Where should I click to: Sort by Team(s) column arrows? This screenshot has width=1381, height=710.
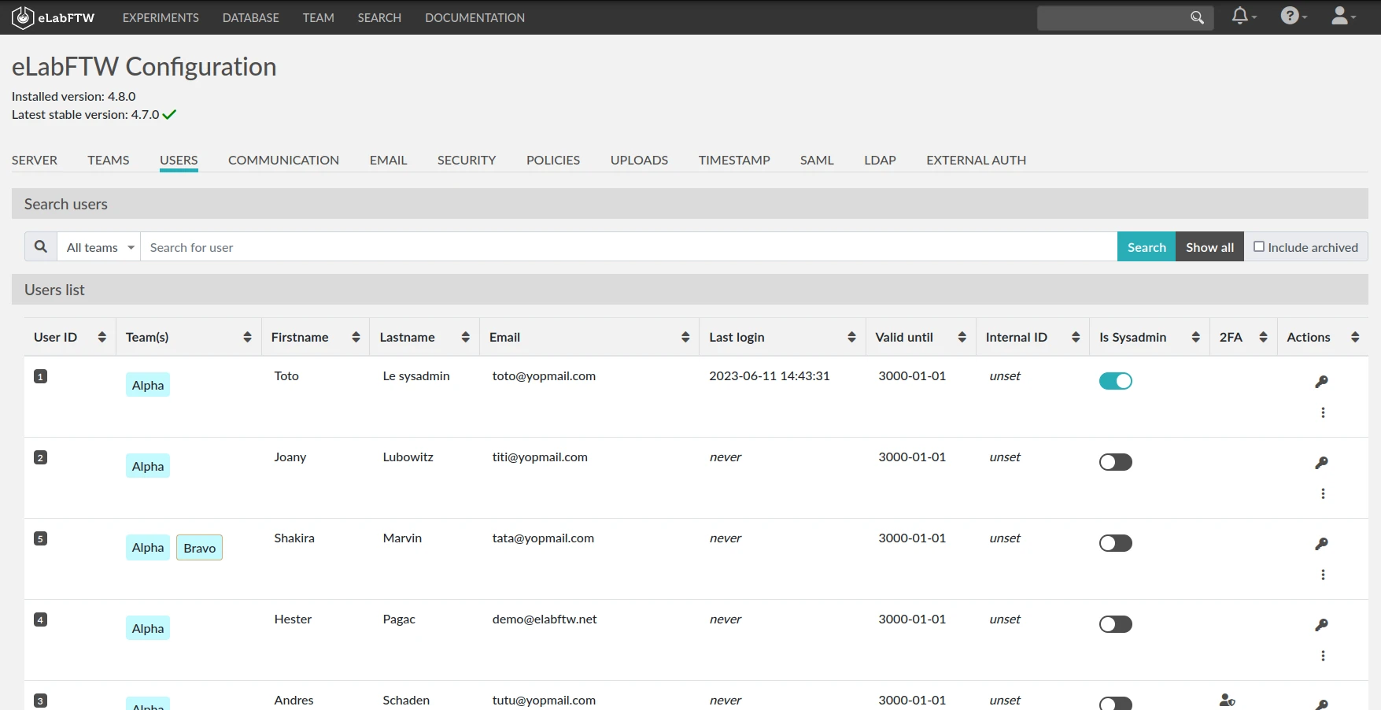[x=247, y=337]
